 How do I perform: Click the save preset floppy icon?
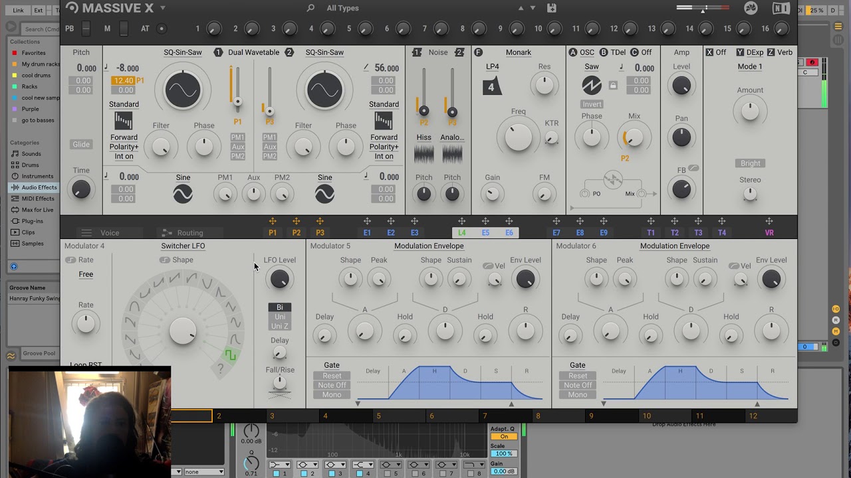tap(551, 8)
